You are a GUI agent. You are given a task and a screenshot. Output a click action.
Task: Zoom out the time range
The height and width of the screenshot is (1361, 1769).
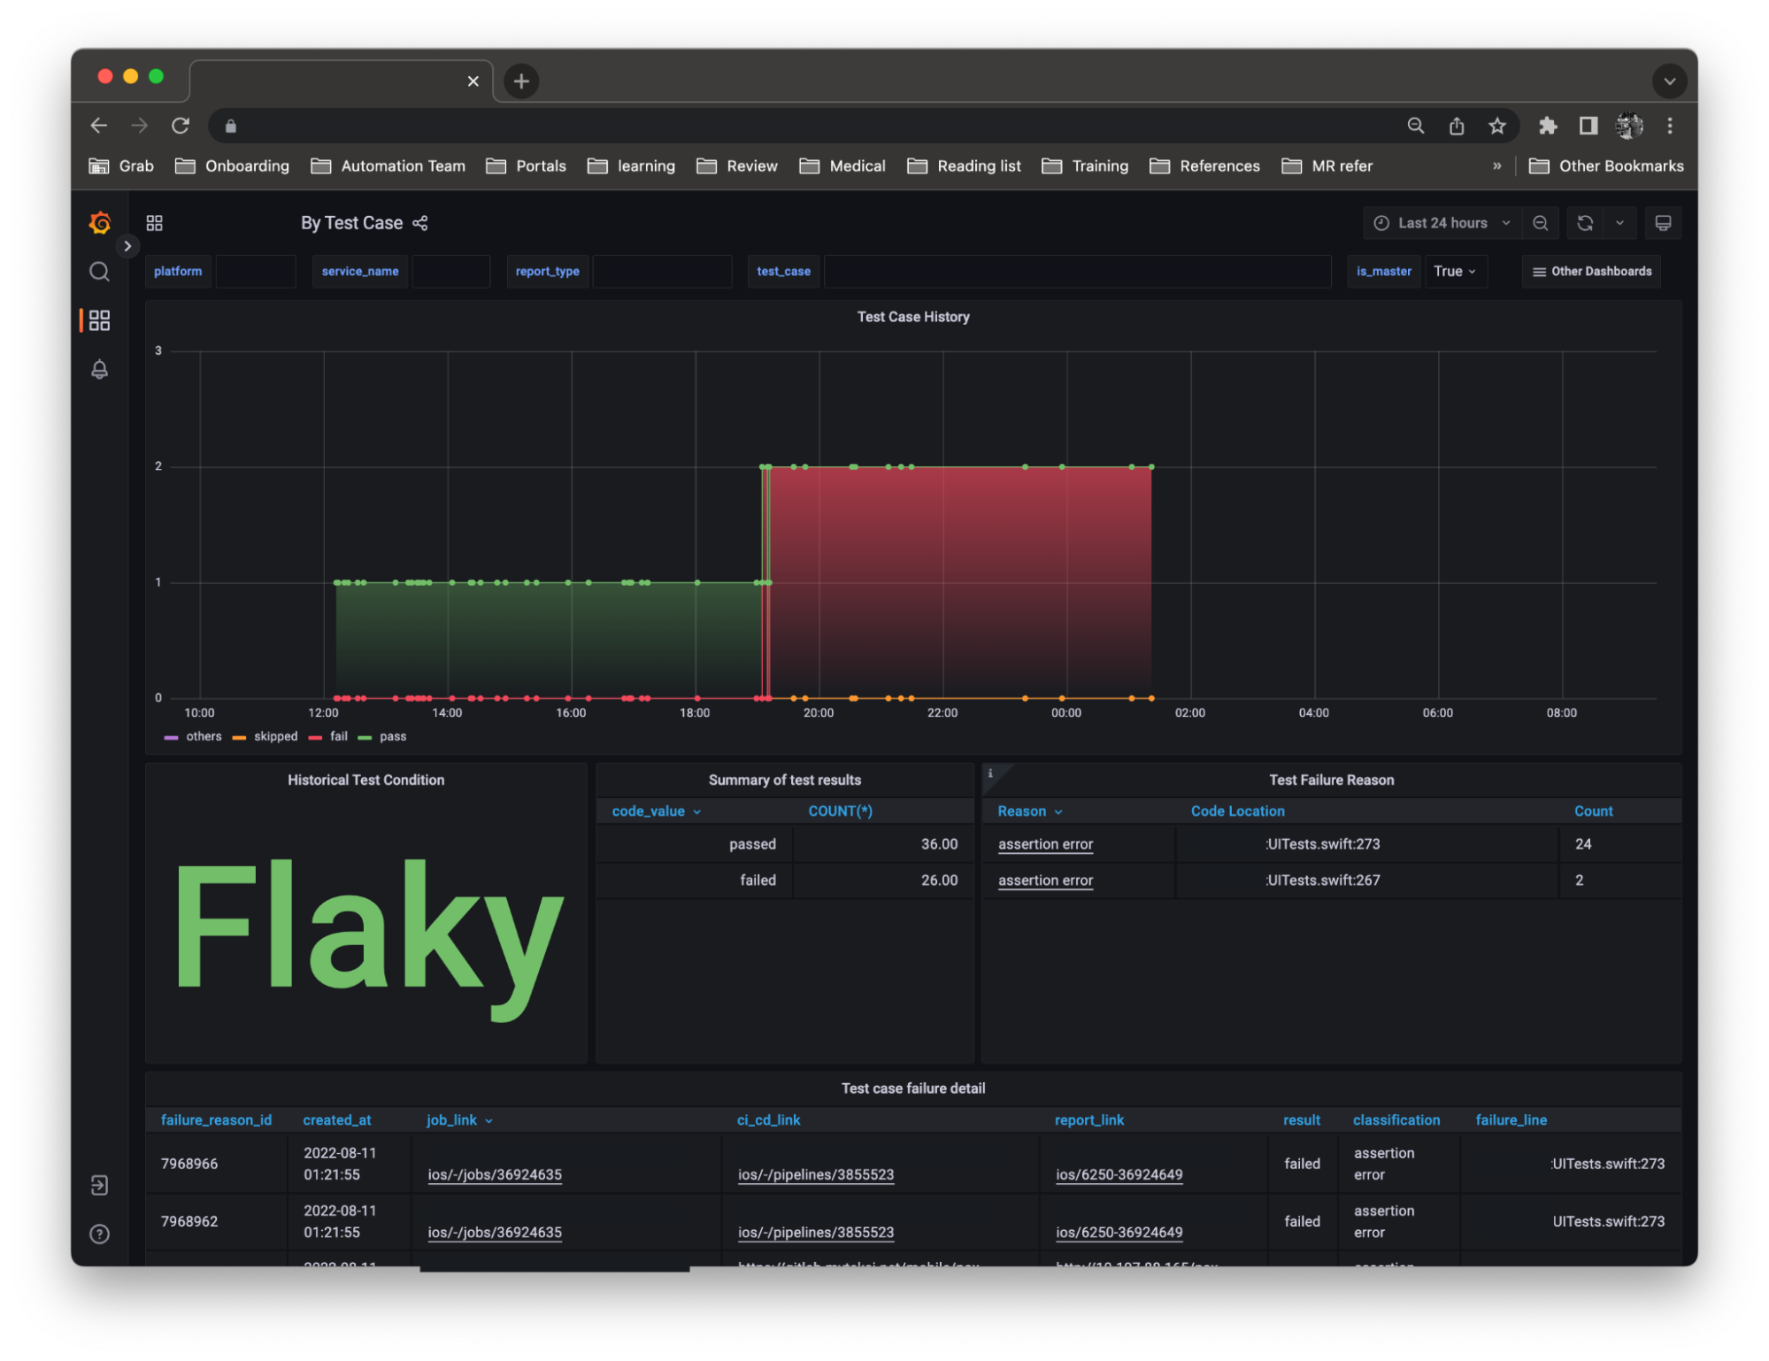tap(1540, 223)
